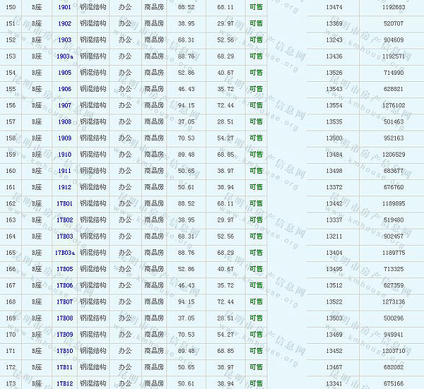Open room 1912 link
Screen dimensions: 424x389
(x=64, y=187)
